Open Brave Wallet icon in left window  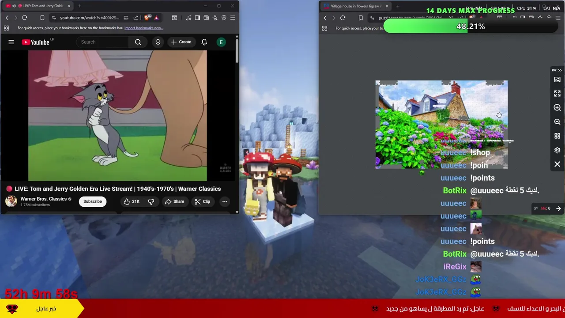(x=206, y=18)
